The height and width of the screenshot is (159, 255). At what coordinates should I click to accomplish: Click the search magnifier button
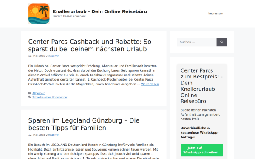click(x=221, y=42)
